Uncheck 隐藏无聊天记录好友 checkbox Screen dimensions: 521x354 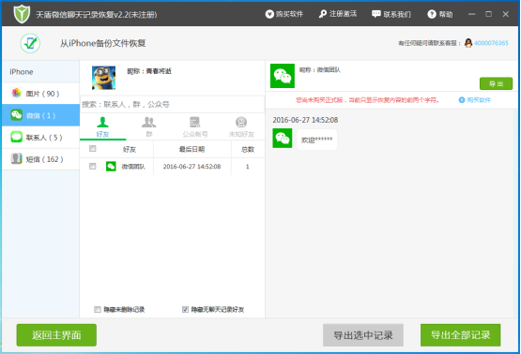(185, 309)
